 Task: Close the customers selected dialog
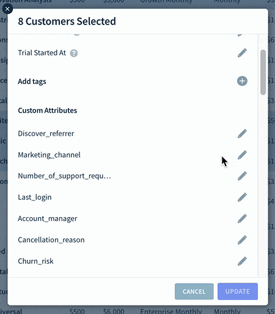[x=7, y=9]
